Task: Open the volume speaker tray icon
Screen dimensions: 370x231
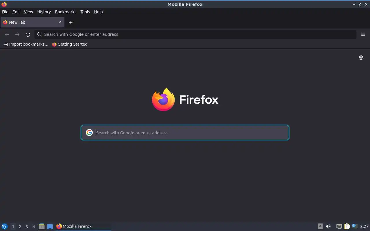Action: [328, 226]
